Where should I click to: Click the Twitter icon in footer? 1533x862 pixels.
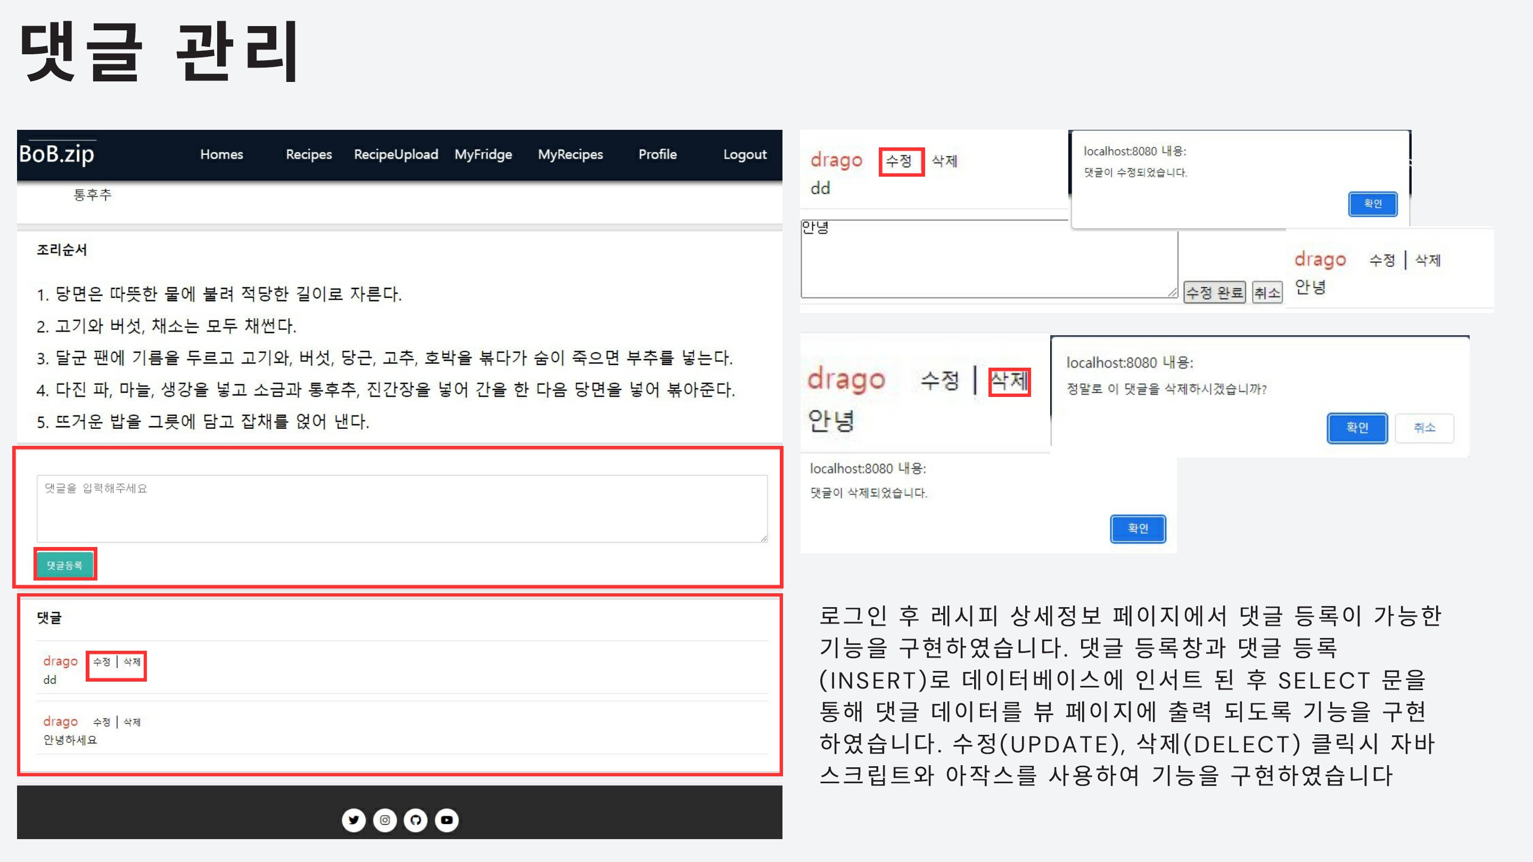tap(353, 820)
